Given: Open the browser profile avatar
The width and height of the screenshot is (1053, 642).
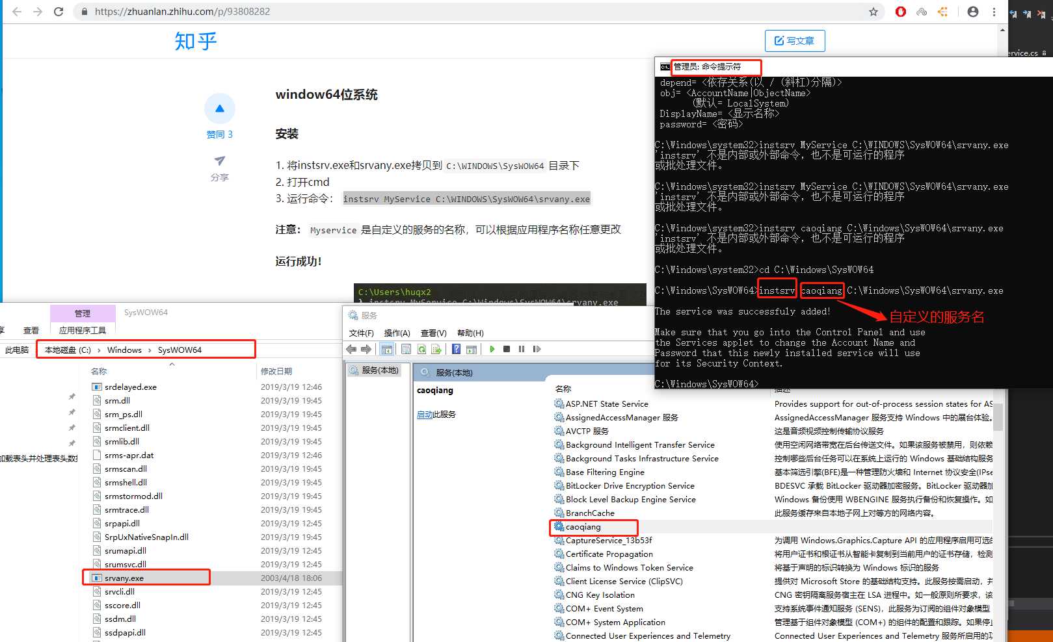Looking at the screenshot, I should coord(973,12).
